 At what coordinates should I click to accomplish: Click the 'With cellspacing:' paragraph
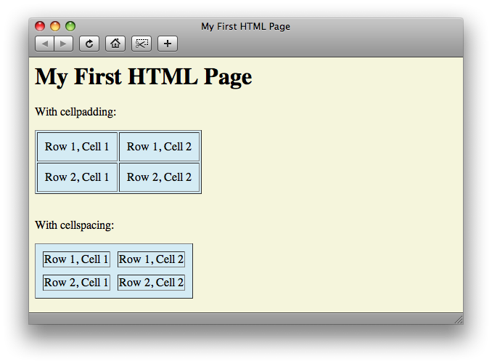point(74,225)
